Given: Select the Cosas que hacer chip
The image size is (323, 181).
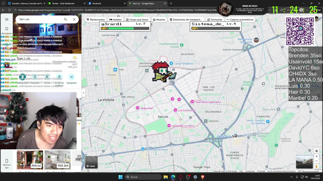Looking at the screenshot, I should point(137,20).
